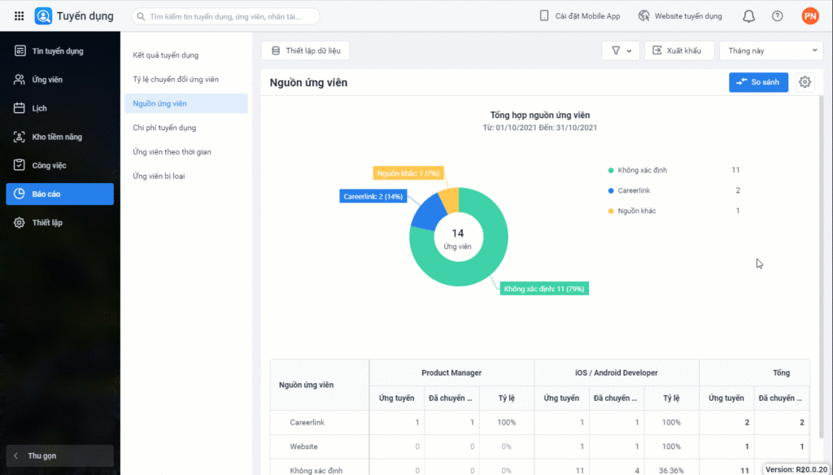Go to Ứng viên sidebar menu
Image resolution: width=833 pixels, height=475 pixels.
coord(47,80)
